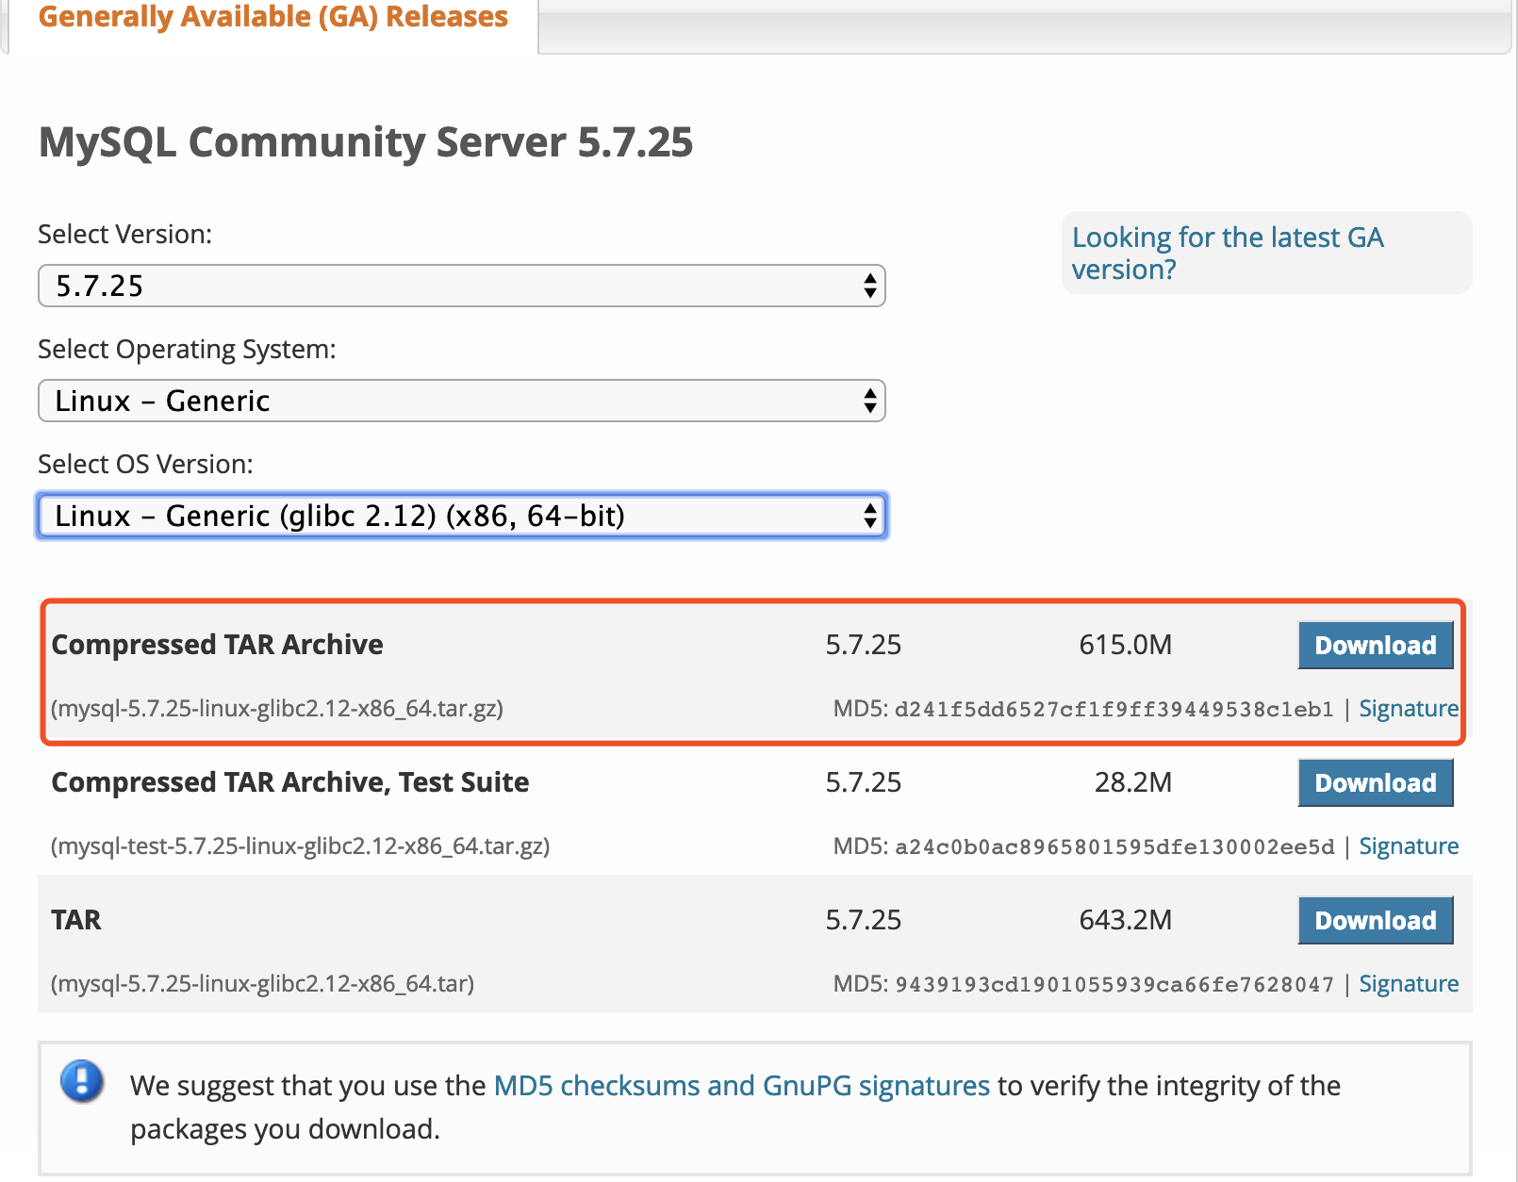Download the Compressed TAR Archive, Test Suite

[x=1376, y=783]
